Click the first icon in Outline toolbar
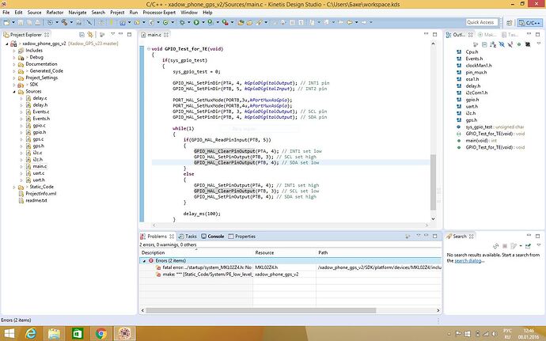 pyautogui.click(x=476, y=44)
